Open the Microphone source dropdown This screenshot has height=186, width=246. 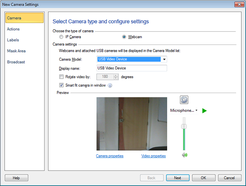coord(196,111)
